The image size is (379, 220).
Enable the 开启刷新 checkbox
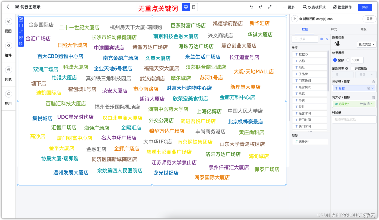(353, 69)
